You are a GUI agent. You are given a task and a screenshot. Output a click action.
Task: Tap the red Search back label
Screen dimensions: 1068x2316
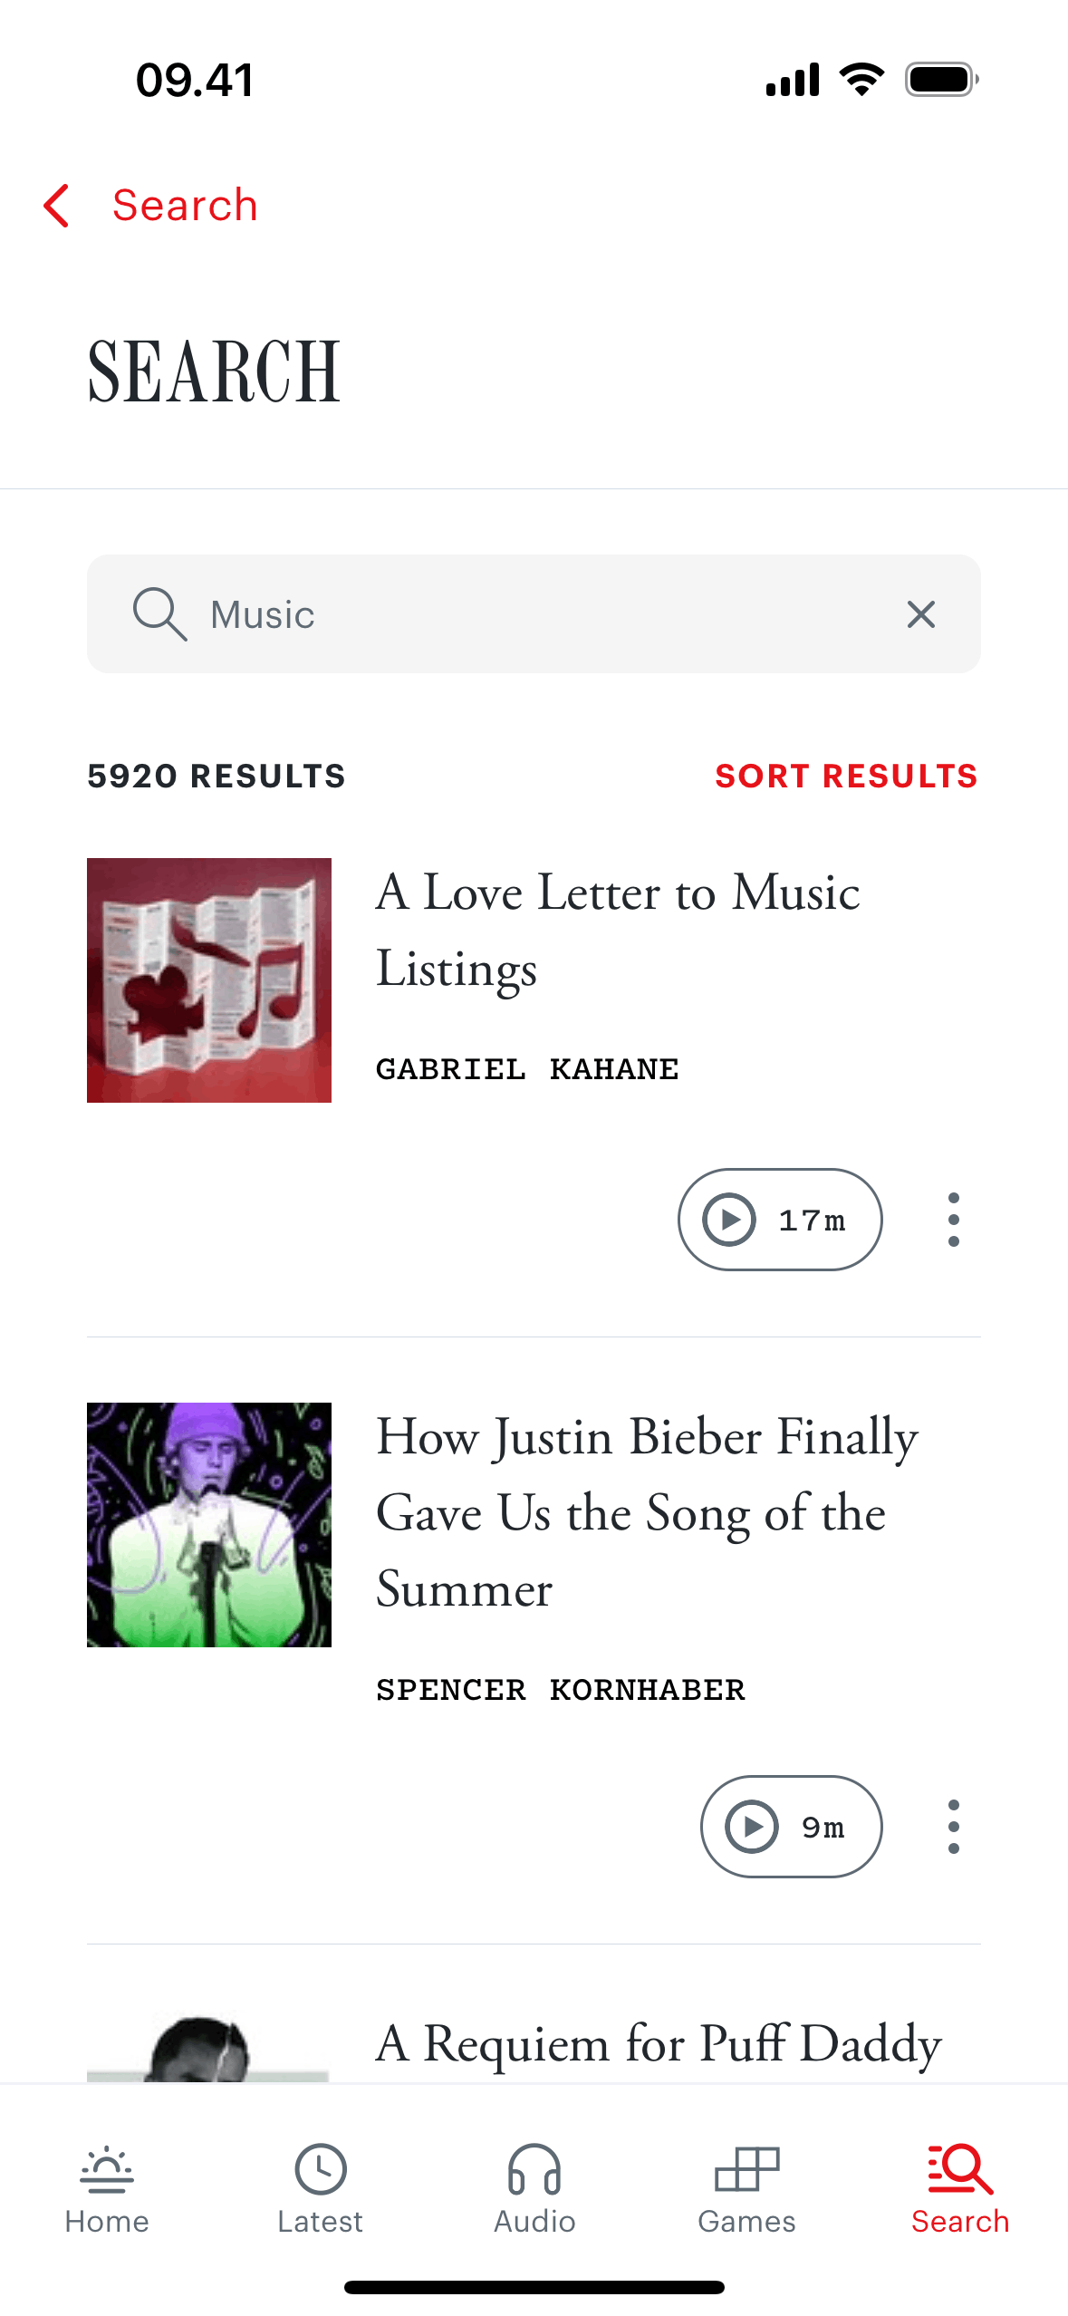pyautogui.click(x=185, y=206)
